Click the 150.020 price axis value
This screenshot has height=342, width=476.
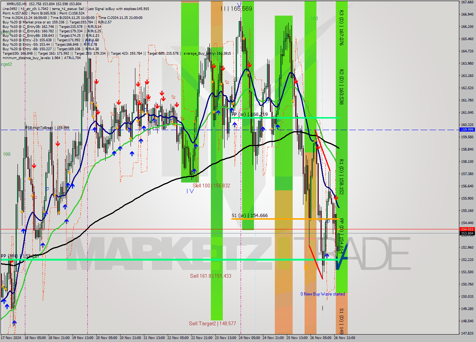point(467,297)
